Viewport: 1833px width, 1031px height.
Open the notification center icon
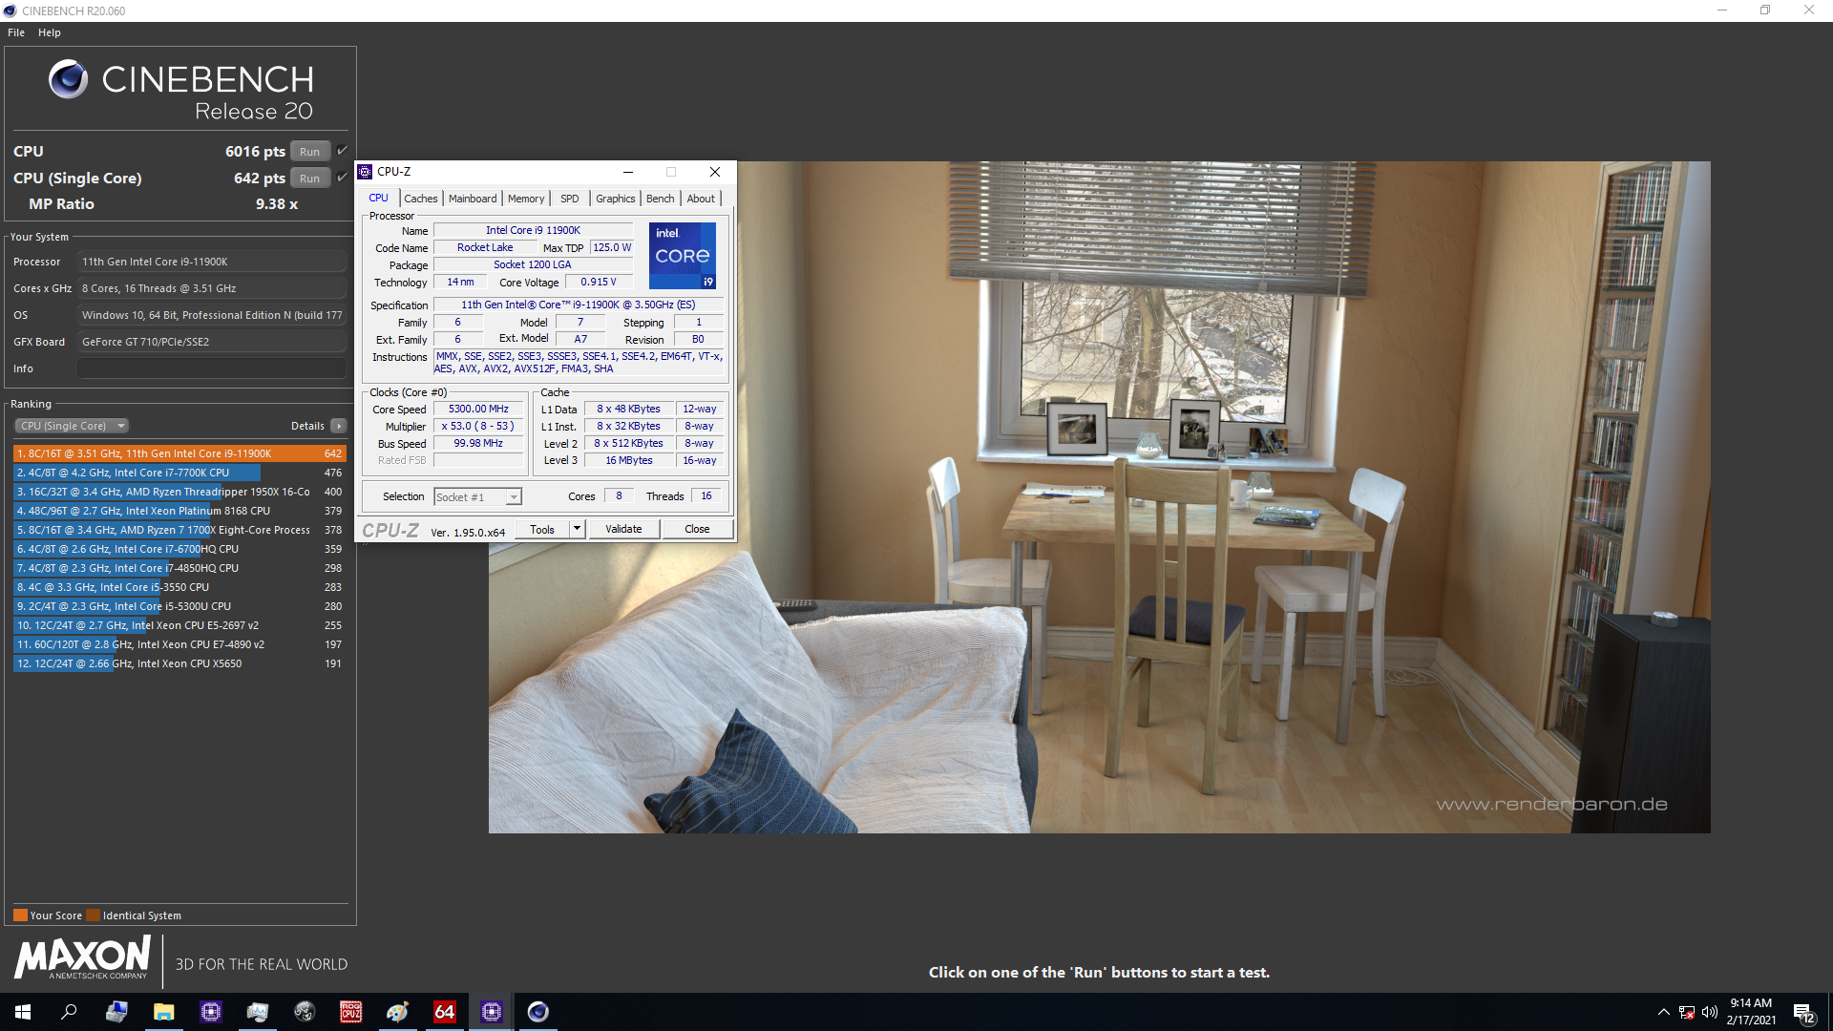coord(1803,1013)
